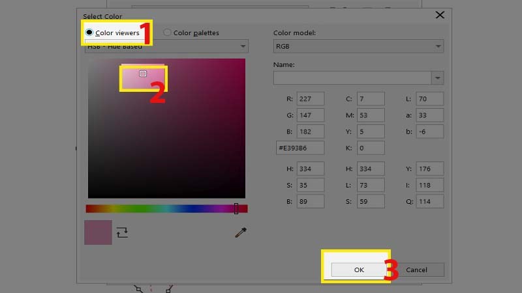Screen dimensions: 522x293
Task: Click the K value field showing 0
Action: tap(371, 148)
